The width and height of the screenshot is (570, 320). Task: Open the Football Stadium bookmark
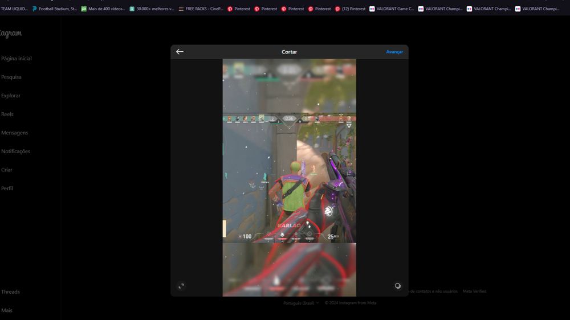[55, 9]
